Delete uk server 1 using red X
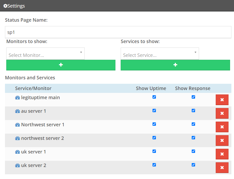The height and width of the screenshot is (179, 234). (222, 154)
